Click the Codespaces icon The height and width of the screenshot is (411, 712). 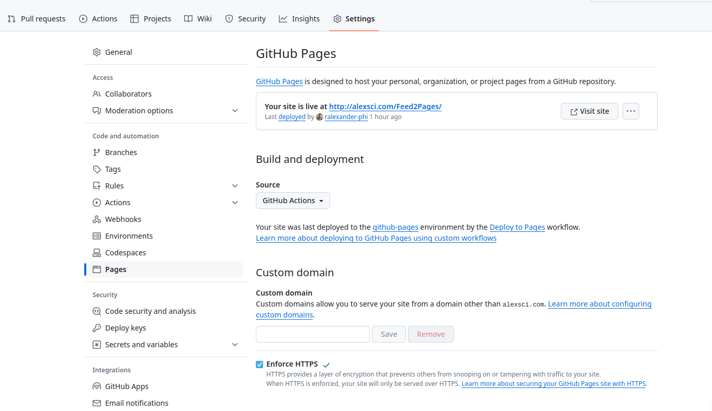tap(97, 253)
